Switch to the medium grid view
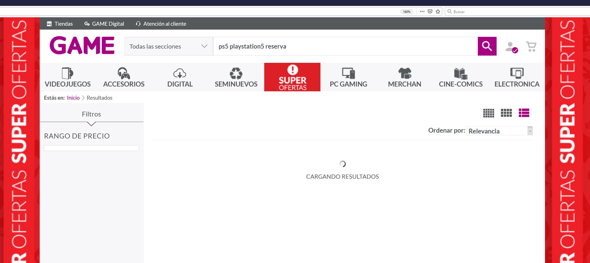The image size is (590, 263). tap(506, 113)
